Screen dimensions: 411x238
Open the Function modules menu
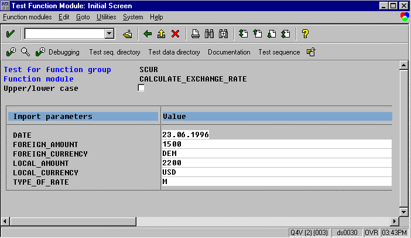(x=28, y=17)
